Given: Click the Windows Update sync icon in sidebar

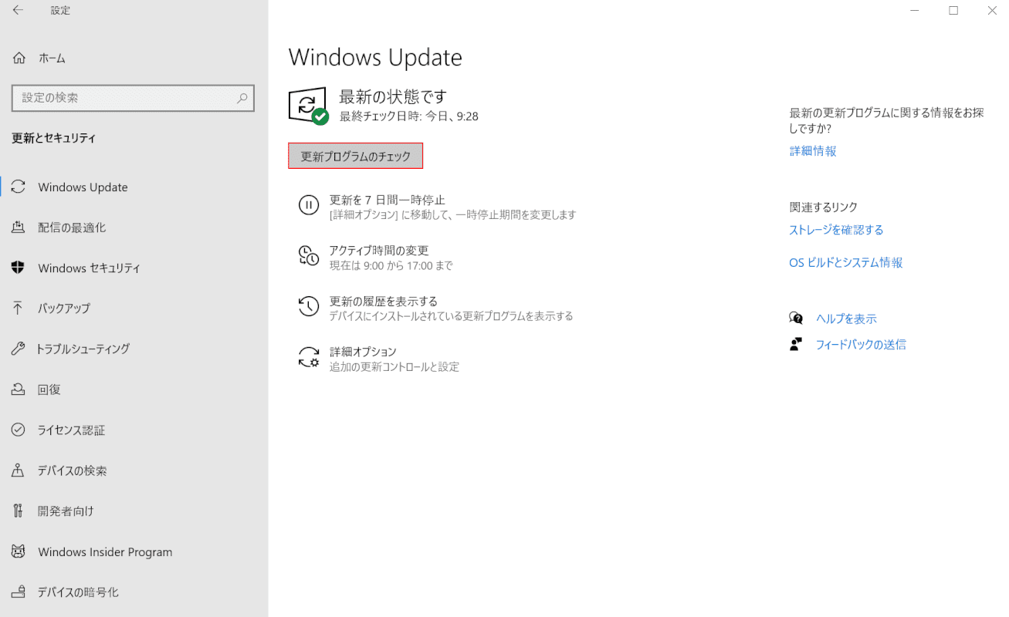Looking at the screenshot, I should (x=19, y=187).
